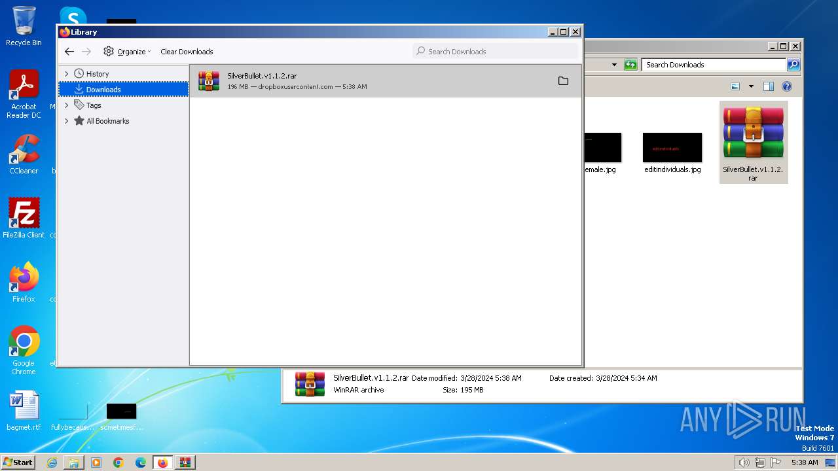Image resolution: width=838 pixels, height=471 pixels.
Task: Open the FileZilla Client desktop shortcut
Action: [24, 218]
